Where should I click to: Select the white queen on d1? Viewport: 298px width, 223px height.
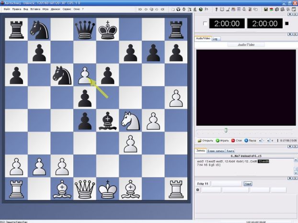click(x=85, y=189)
